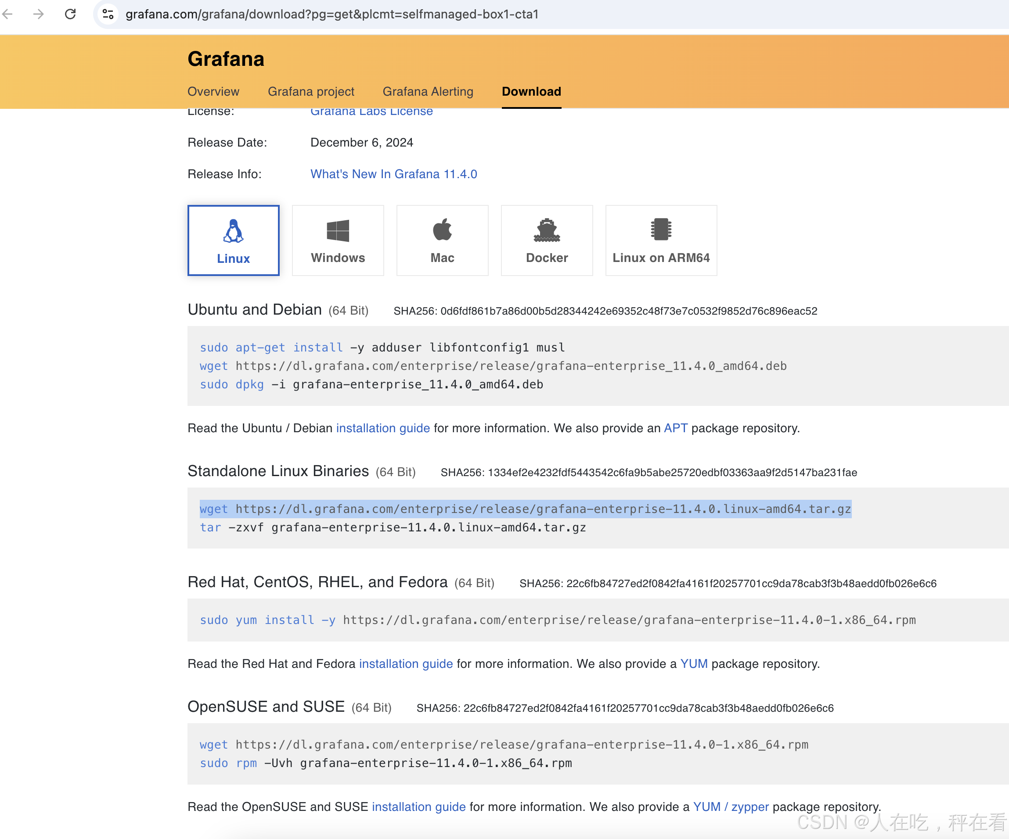This screenshot has height=839, width=1009.
Task: Open the YUM package repository link
Action: pyautogui.click(x=694, y=664)
